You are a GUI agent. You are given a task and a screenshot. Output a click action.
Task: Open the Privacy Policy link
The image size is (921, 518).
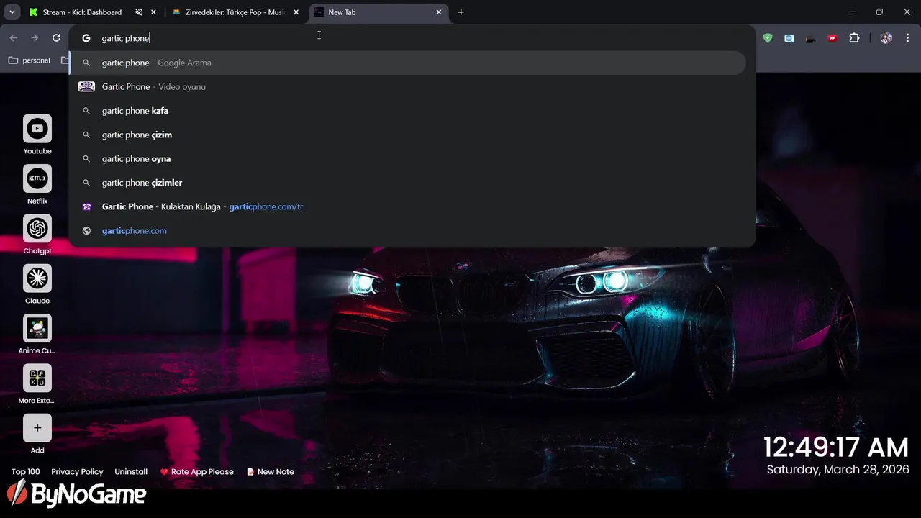click(78, 472)
